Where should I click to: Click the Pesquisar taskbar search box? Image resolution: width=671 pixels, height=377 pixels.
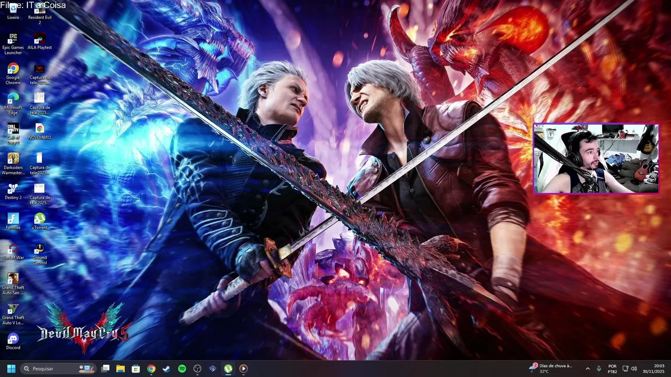tap(58, 369)
